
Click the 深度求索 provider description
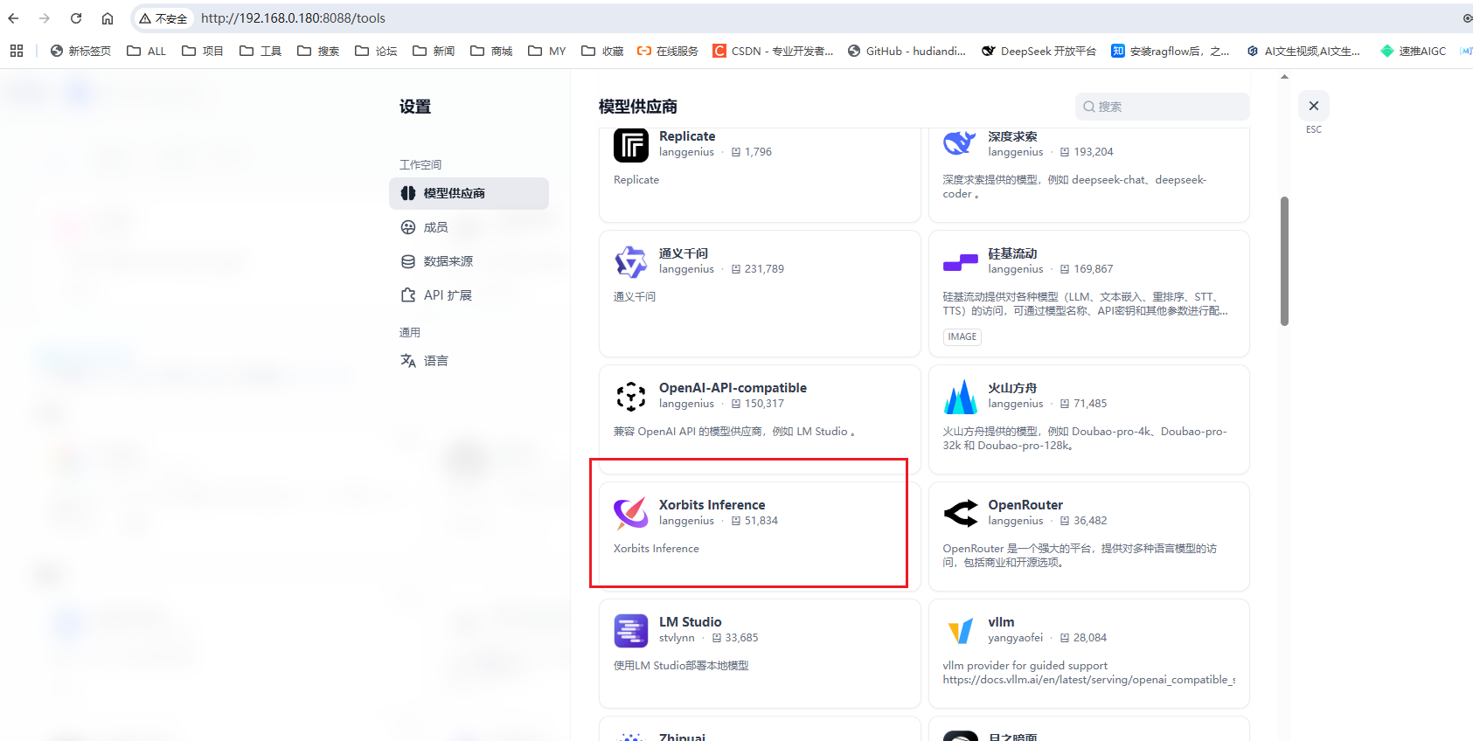click(1074, 186)
